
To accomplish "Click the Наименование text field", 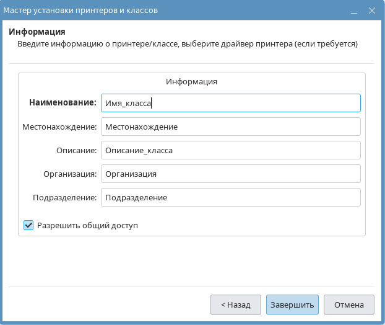I will pyautogui.click(x=230, y=103).
